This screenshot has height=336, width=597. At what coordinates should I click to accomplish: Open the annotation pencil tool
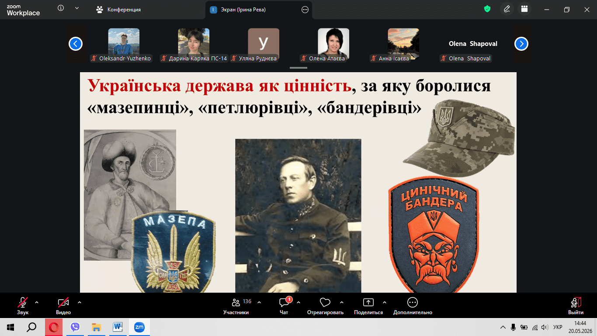click(x=507, y=9)
